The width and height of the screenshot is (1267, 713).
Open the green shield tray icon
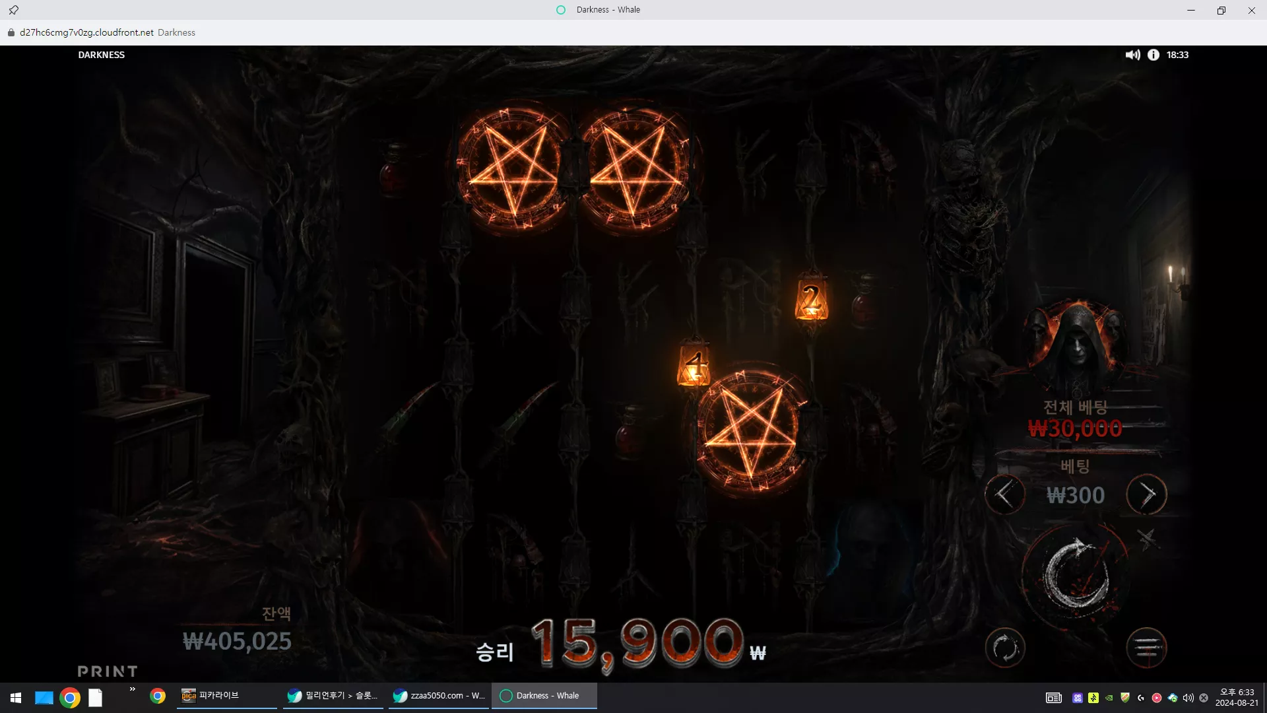tap(1125, 698)
